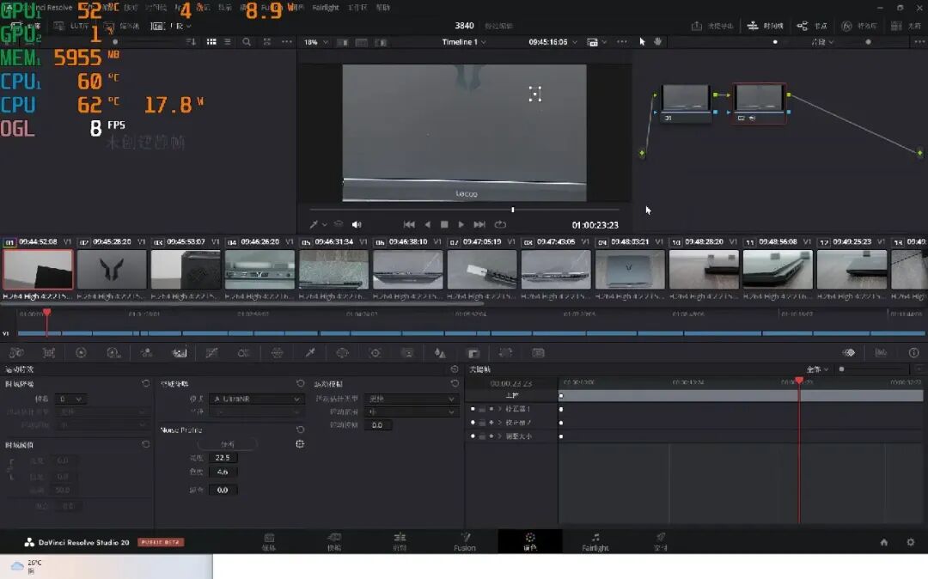Jump to the previous clip

pyautogui.click(x=409, y=225)
